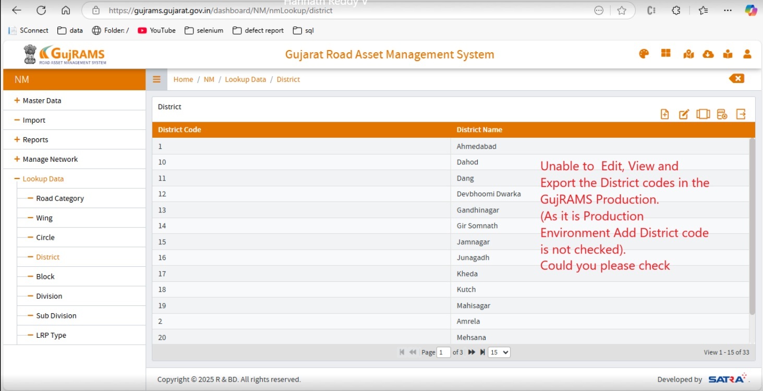Image resolution: width=763 pixels, height=391 pixels.
Task: Go to next page arrow in pager
Action: coord(471,352)
